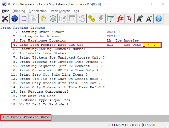Open the Bin selection menu
Viewport: 169px width, 128px height.
[x=38, y=11]
